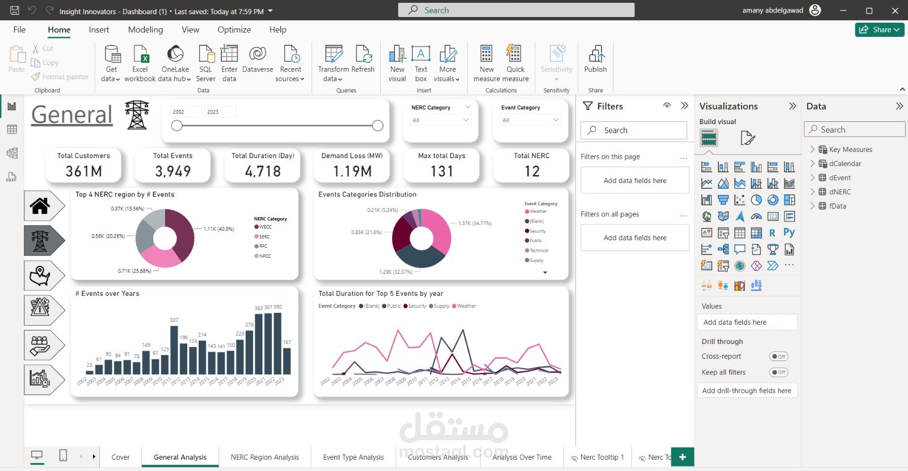908x471 pixels.
Task: Choose the Azure map visual
Action: (x=739, y=216)
